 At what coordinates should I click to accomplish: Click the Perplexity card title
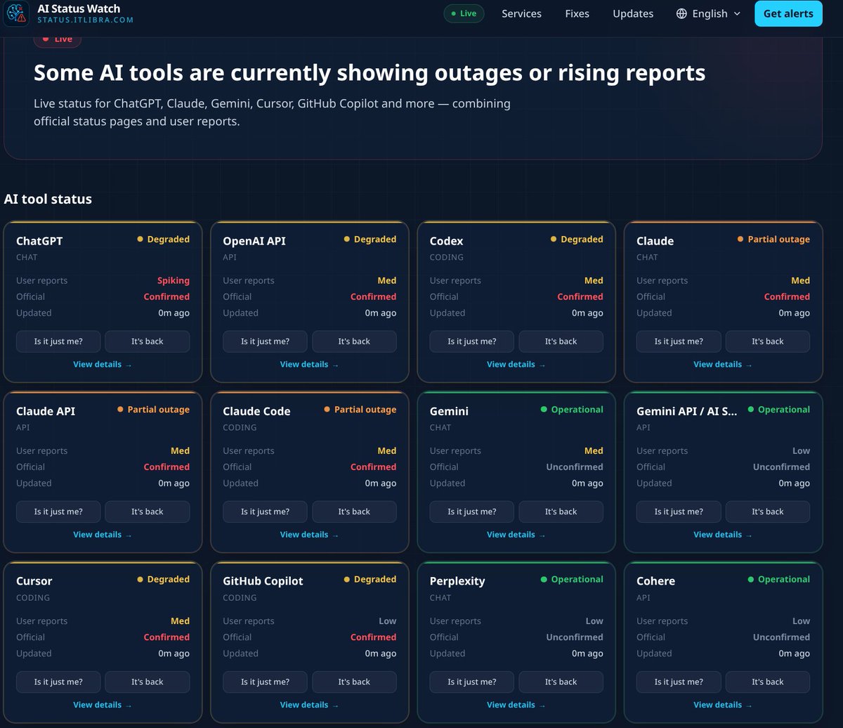(457, 581)
